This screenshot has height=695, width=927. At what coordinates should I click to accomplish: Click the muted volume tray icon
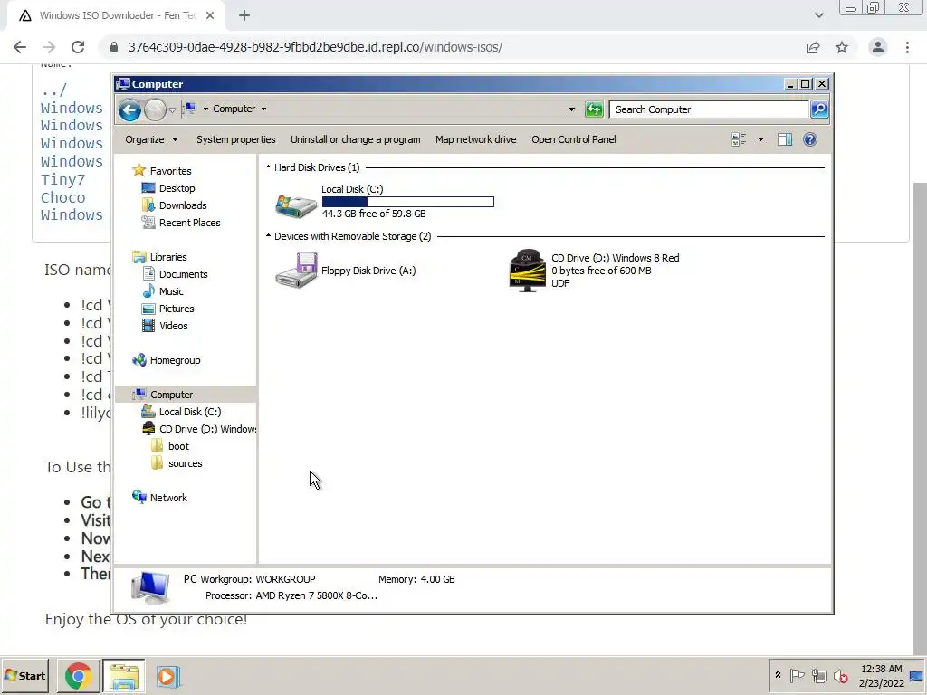pyautogui.click(x=840, y=675)
